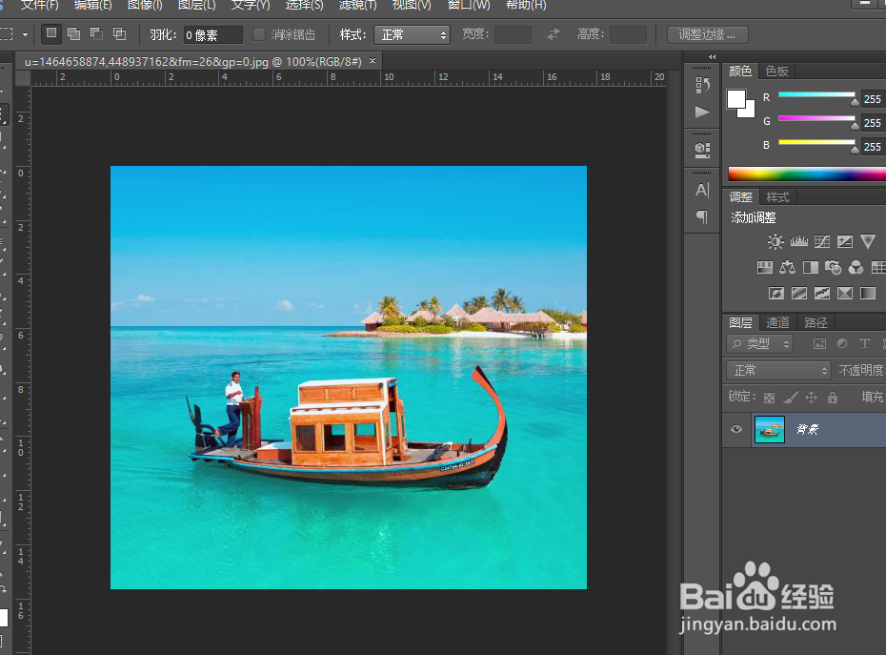Add a Color Balance scales icon
886x655 pixels.
[787, 268]
